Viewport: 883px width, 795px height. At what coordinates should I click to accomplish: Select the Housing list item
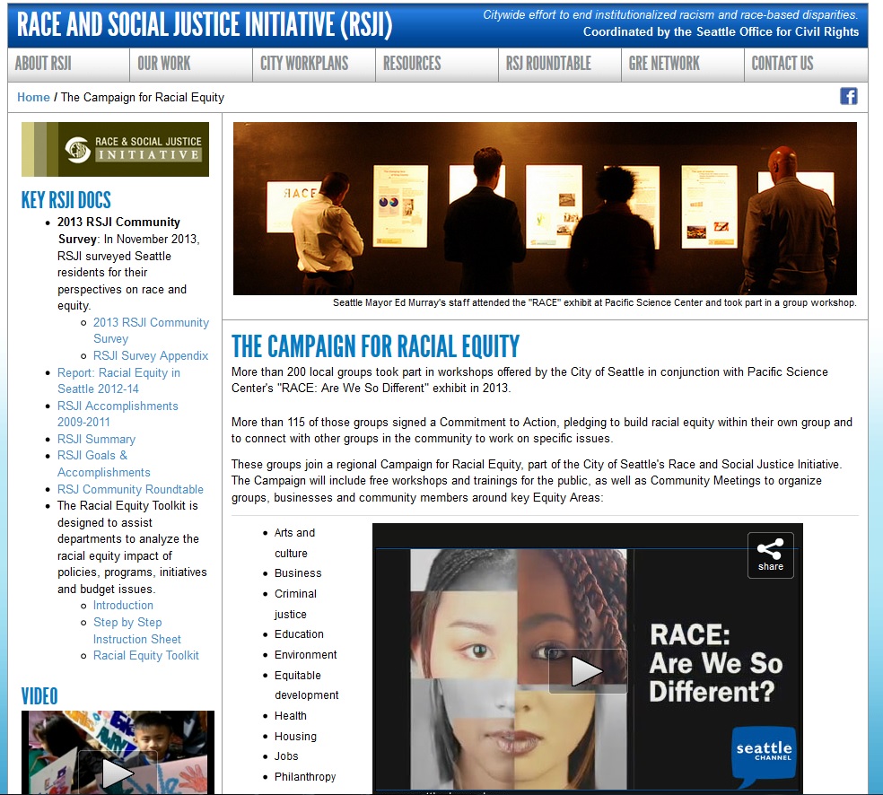pyautogui.click(x=295, y=737)
